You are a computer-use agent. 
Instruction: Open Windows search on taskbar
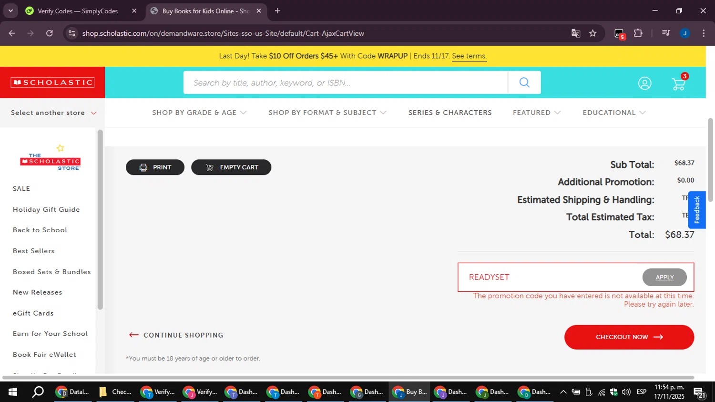pos(38,392)
